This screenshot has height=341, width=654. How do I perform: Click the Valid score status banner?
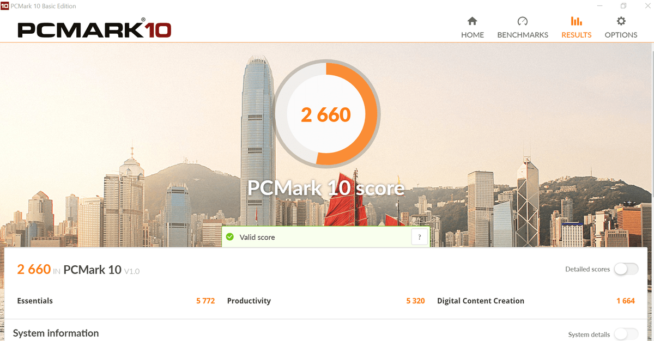click(325, 237)
